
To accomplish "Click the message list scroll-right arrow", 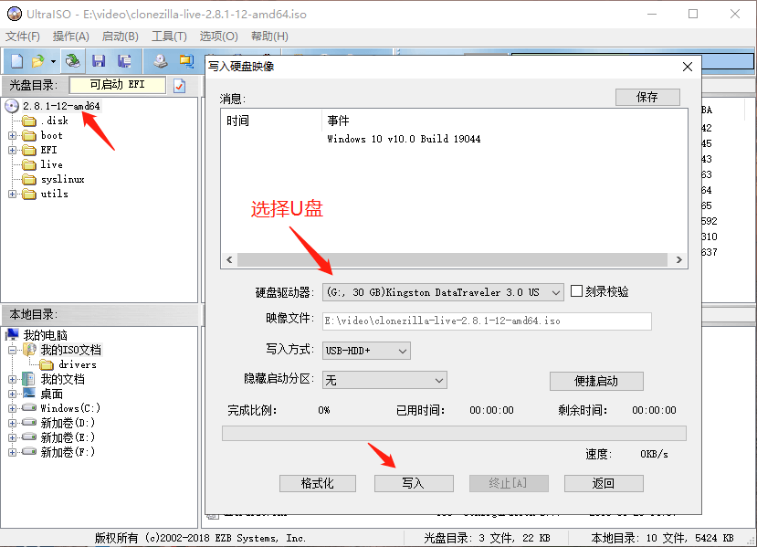I will click(678, 259).
